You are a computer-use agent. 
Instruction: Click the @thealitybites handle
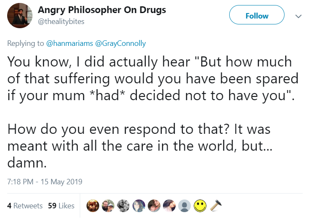(x=61, y=22)
